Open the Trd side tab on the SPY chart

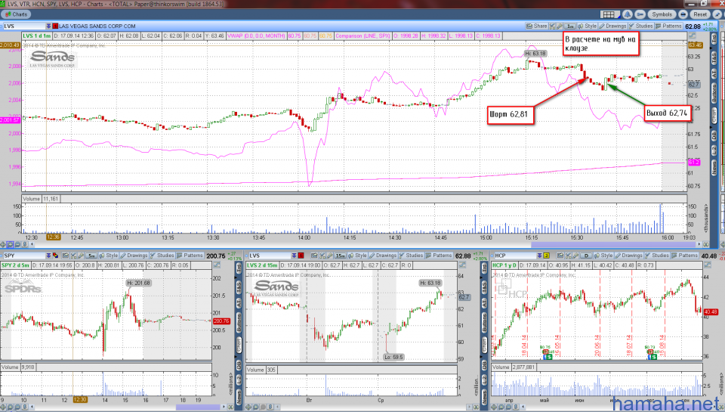[x=239, y=268]
